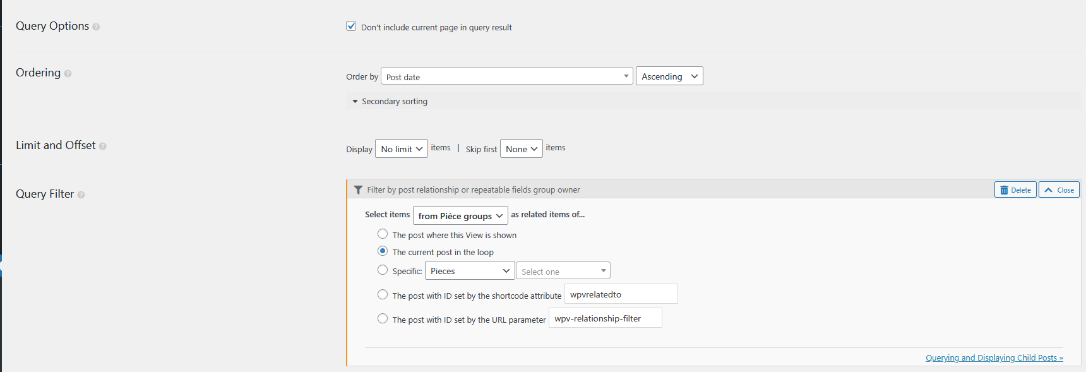Open Querying and Displaying Child Posts link

(994, 357)
